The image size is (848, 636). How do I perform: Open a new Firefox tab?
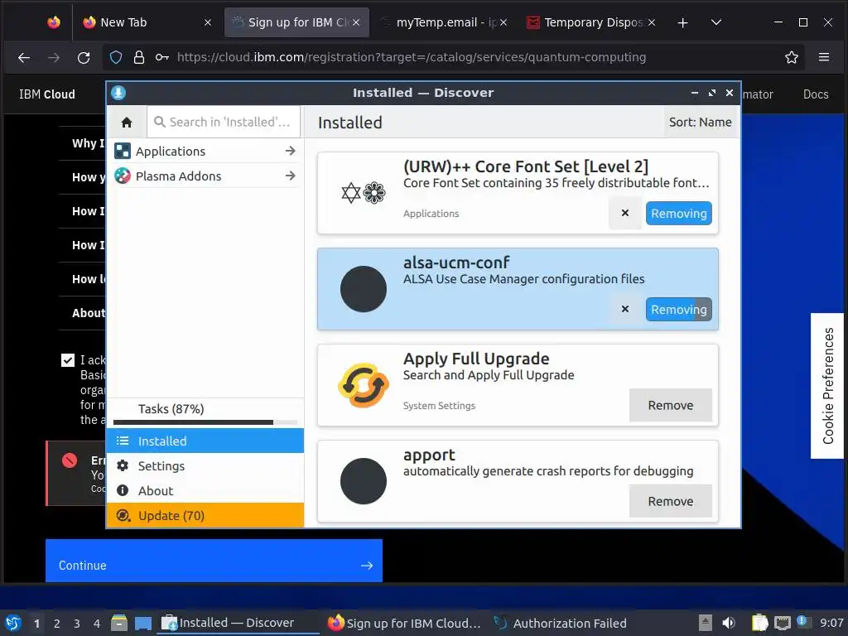click(x=682, y=22)
